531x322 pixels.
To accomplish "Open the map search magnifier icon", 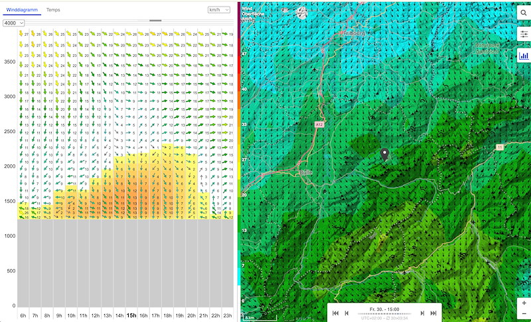I will [x=524, y=13].
